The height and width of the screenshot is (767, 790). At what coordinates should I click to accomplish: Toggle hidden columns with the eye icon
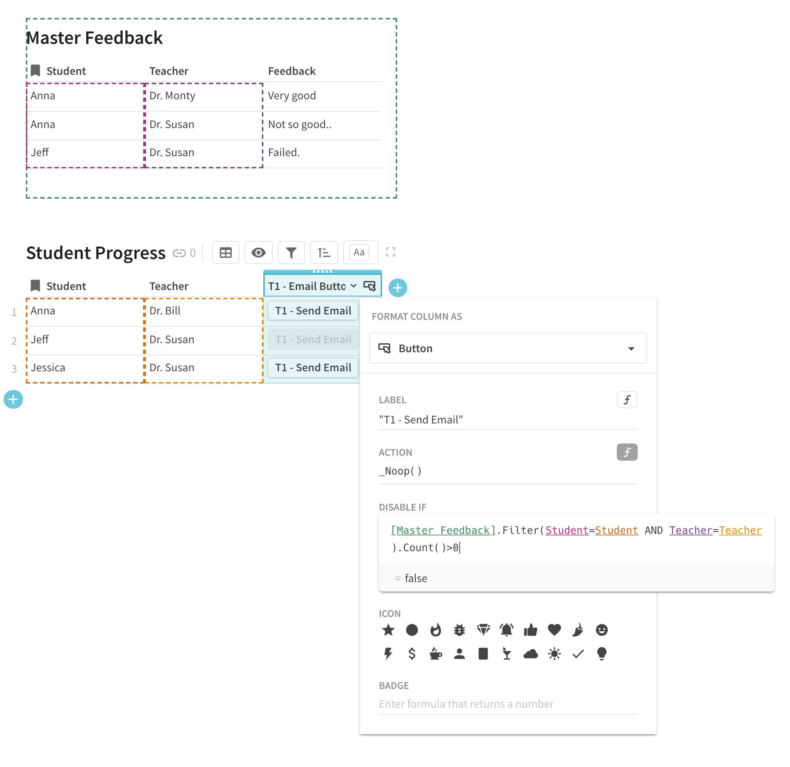(x=258, y=253)
